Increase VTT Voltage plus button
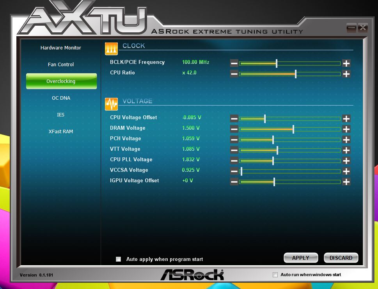Screen dimensions: 378x289 [x=346, y=150]
